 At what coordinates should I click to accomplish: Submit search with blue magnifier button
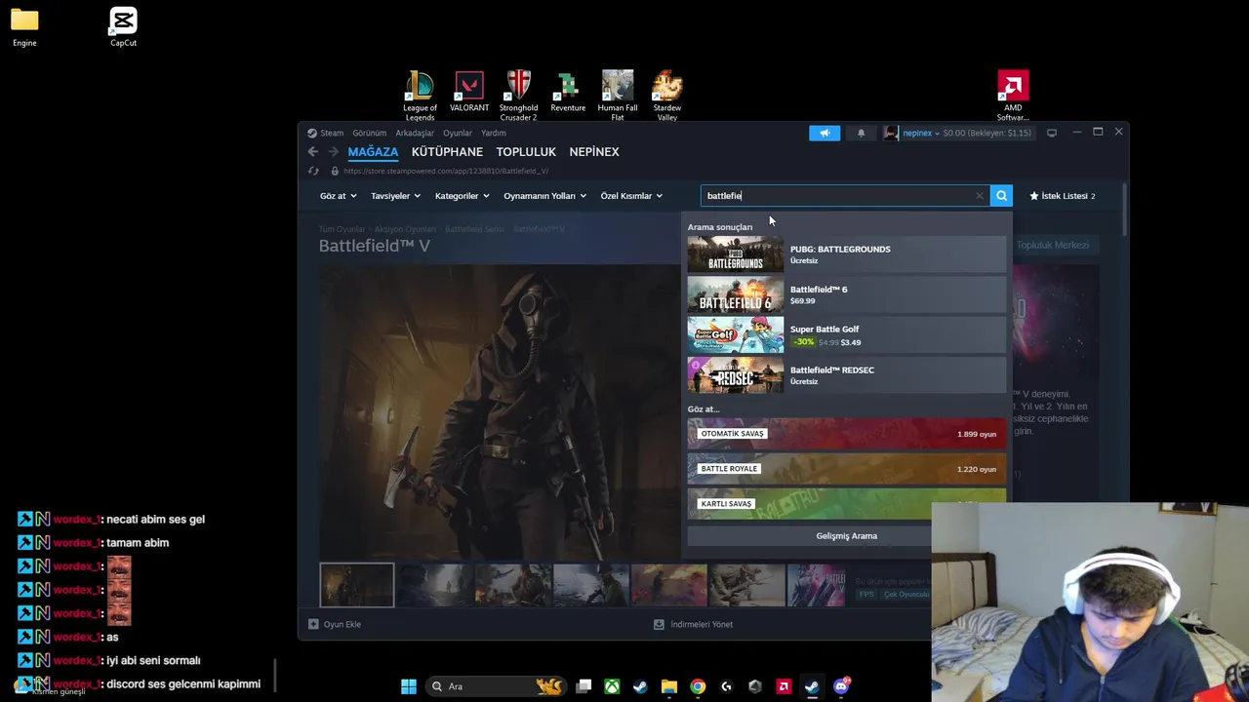(x=1001, y=196)
